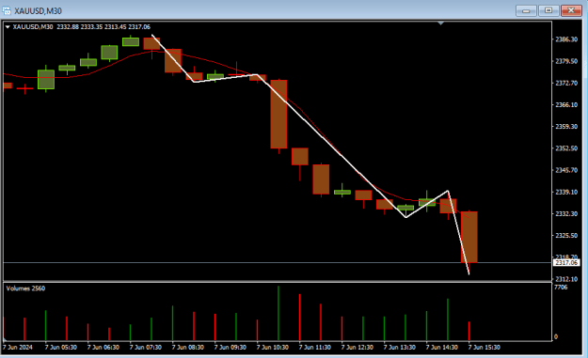Select the latest bearish candle at 15:30

tap(469, 237)
